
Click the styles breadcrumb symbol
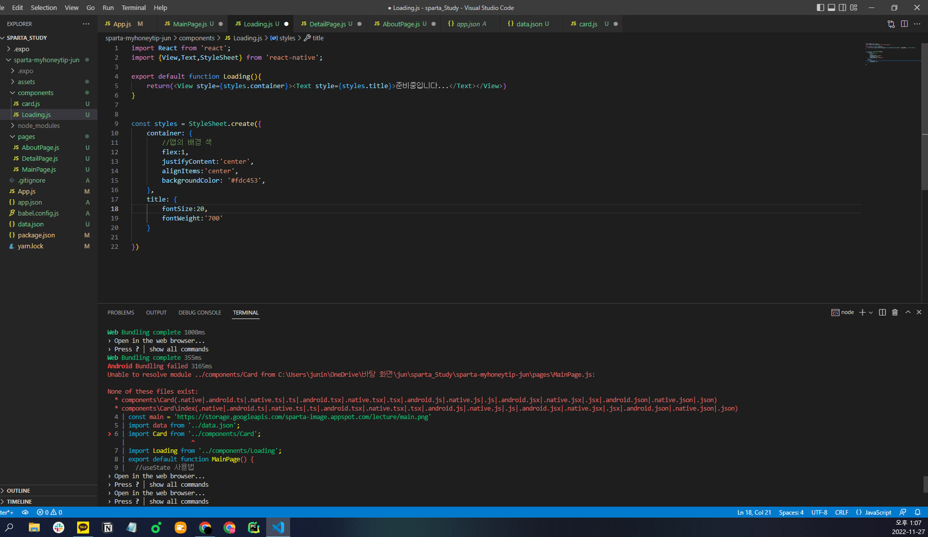point(283,38)
